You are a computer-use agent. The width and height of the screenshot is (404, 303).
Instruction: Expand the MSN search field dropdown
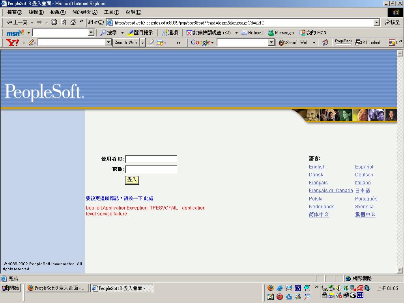point(91,33)
